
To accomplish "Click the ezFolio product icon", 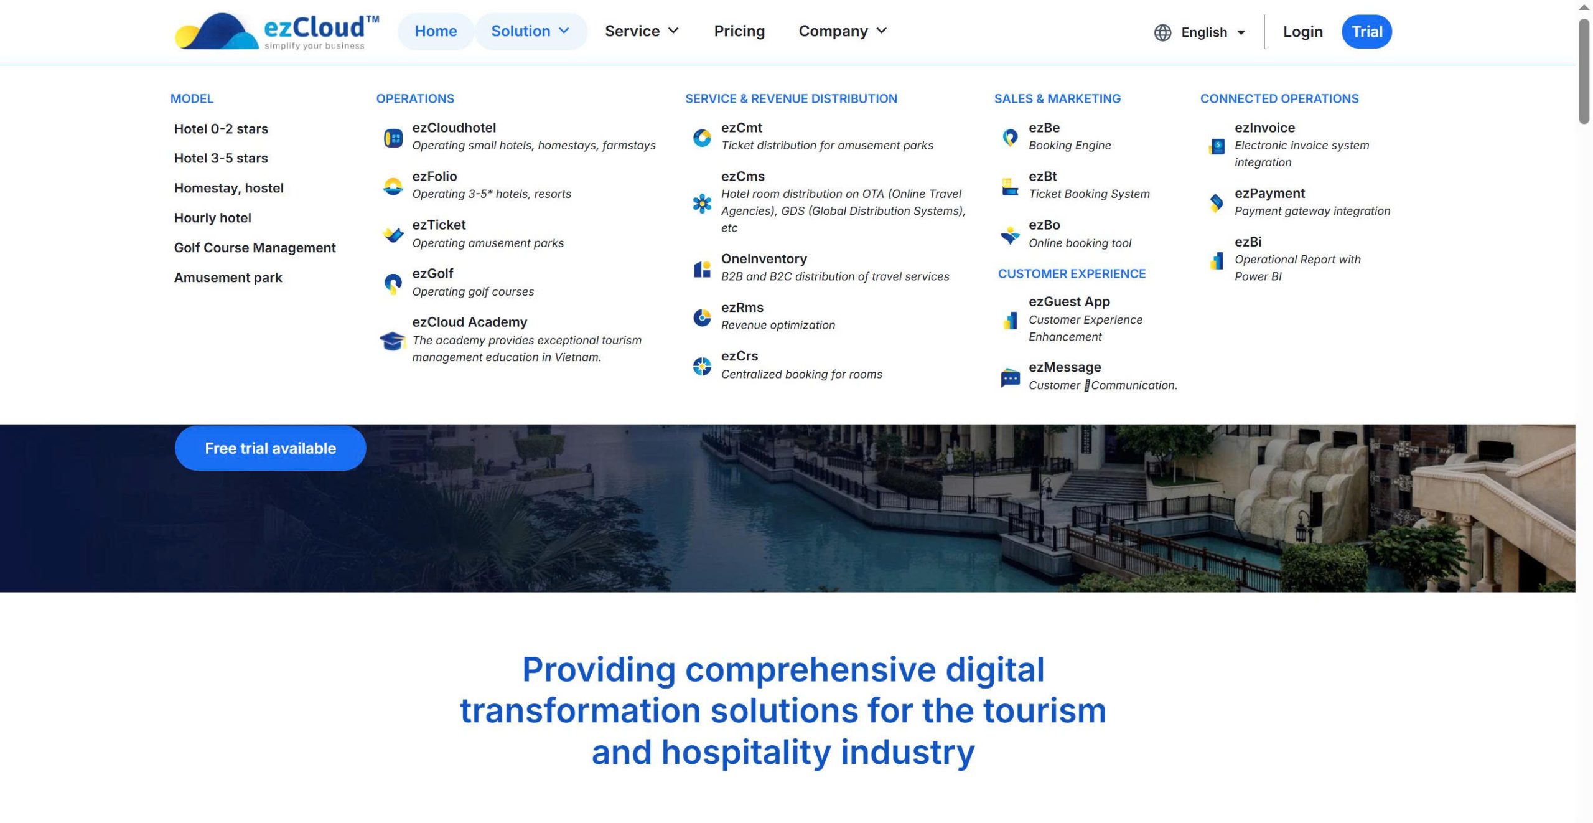I will click(x=393, y=186).
